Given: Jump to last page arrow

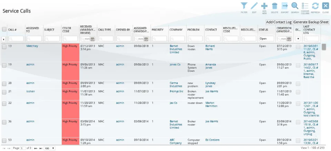Looking at the screenshot, I should click(41, 149).
